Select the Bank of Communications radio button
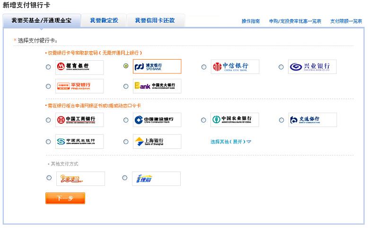This screenshot has width=368, height=228. tap(281, 120)
